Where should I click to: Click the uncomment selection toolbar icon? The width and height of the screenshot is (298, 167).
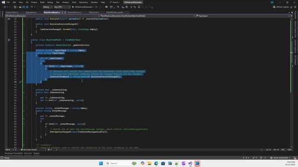click(x=135, y=7)
